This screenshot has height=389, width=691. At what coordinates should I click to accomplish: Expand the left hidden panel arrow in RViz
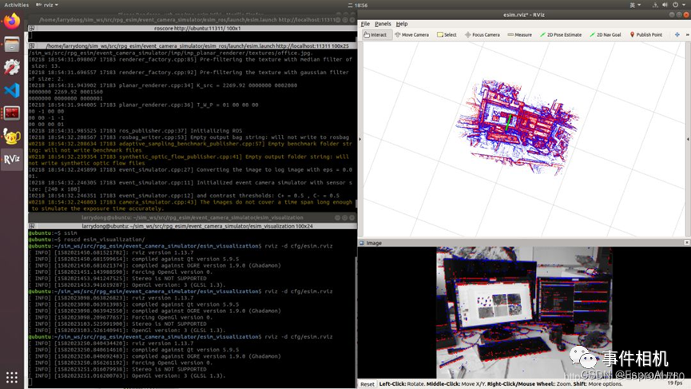coord(360,139)
